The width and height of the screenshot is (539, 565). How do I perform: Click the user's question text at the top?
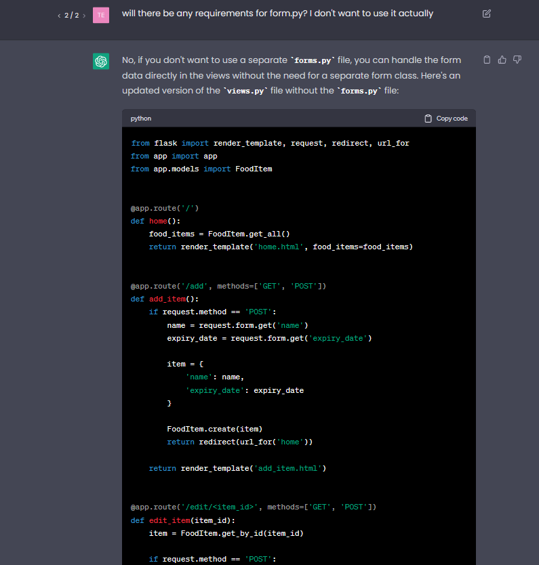(277, 13)
